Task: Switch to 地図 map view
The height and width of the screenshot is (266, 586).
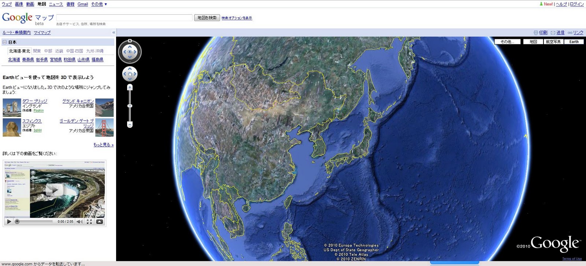Action: [533, 42]
